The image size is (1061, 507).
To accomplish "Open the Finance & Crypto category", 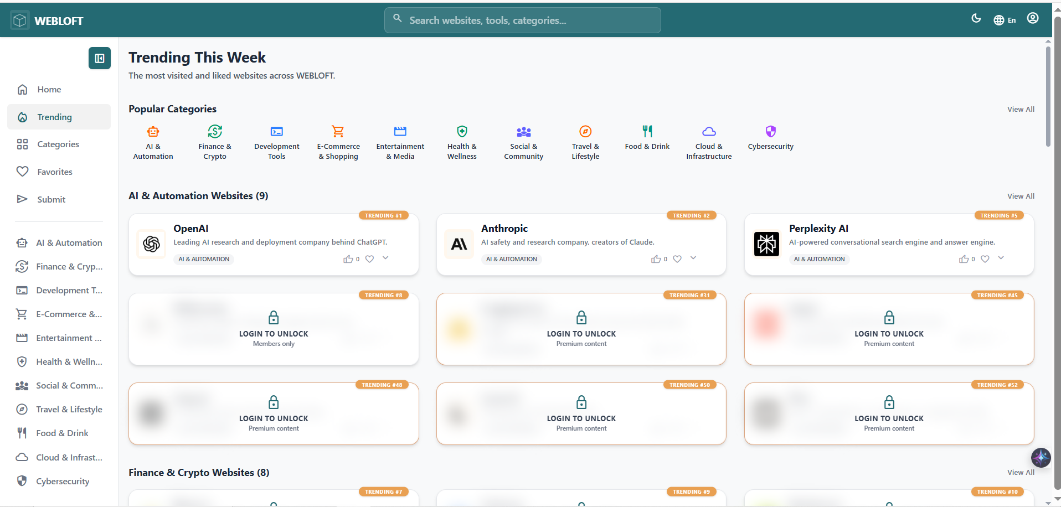I will [x=215, y=132].
